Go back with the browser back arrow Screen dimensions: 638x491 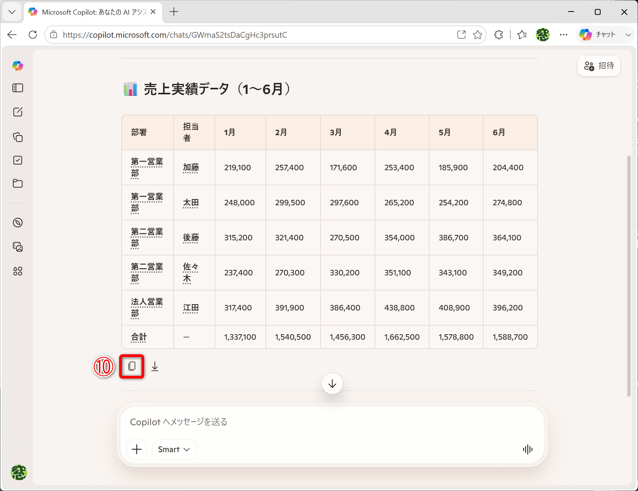[12, 35]
